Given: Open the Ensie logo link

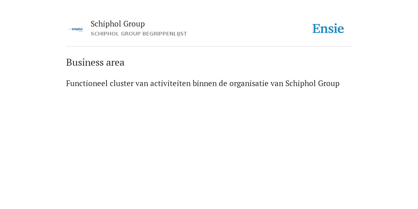Looking at the screenshot, I should pos(328,29).
